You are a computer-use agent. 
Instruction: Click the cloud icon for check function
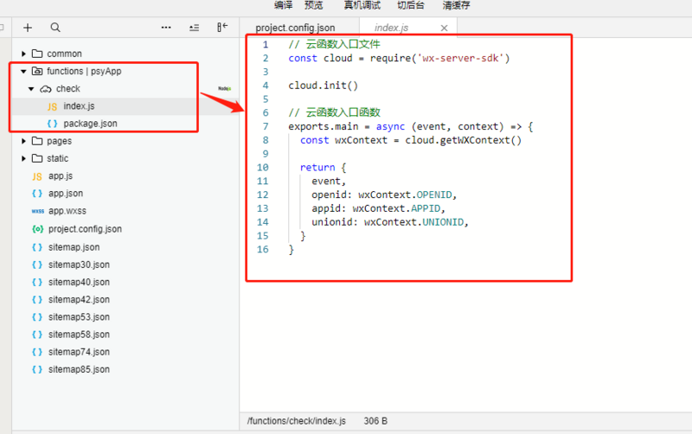click(x=46, y=89)
